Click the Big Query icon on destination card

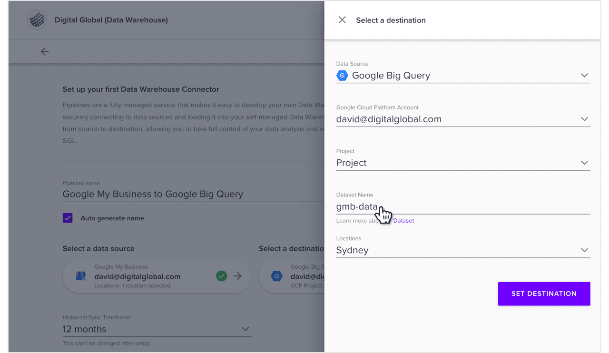[277, 276]
